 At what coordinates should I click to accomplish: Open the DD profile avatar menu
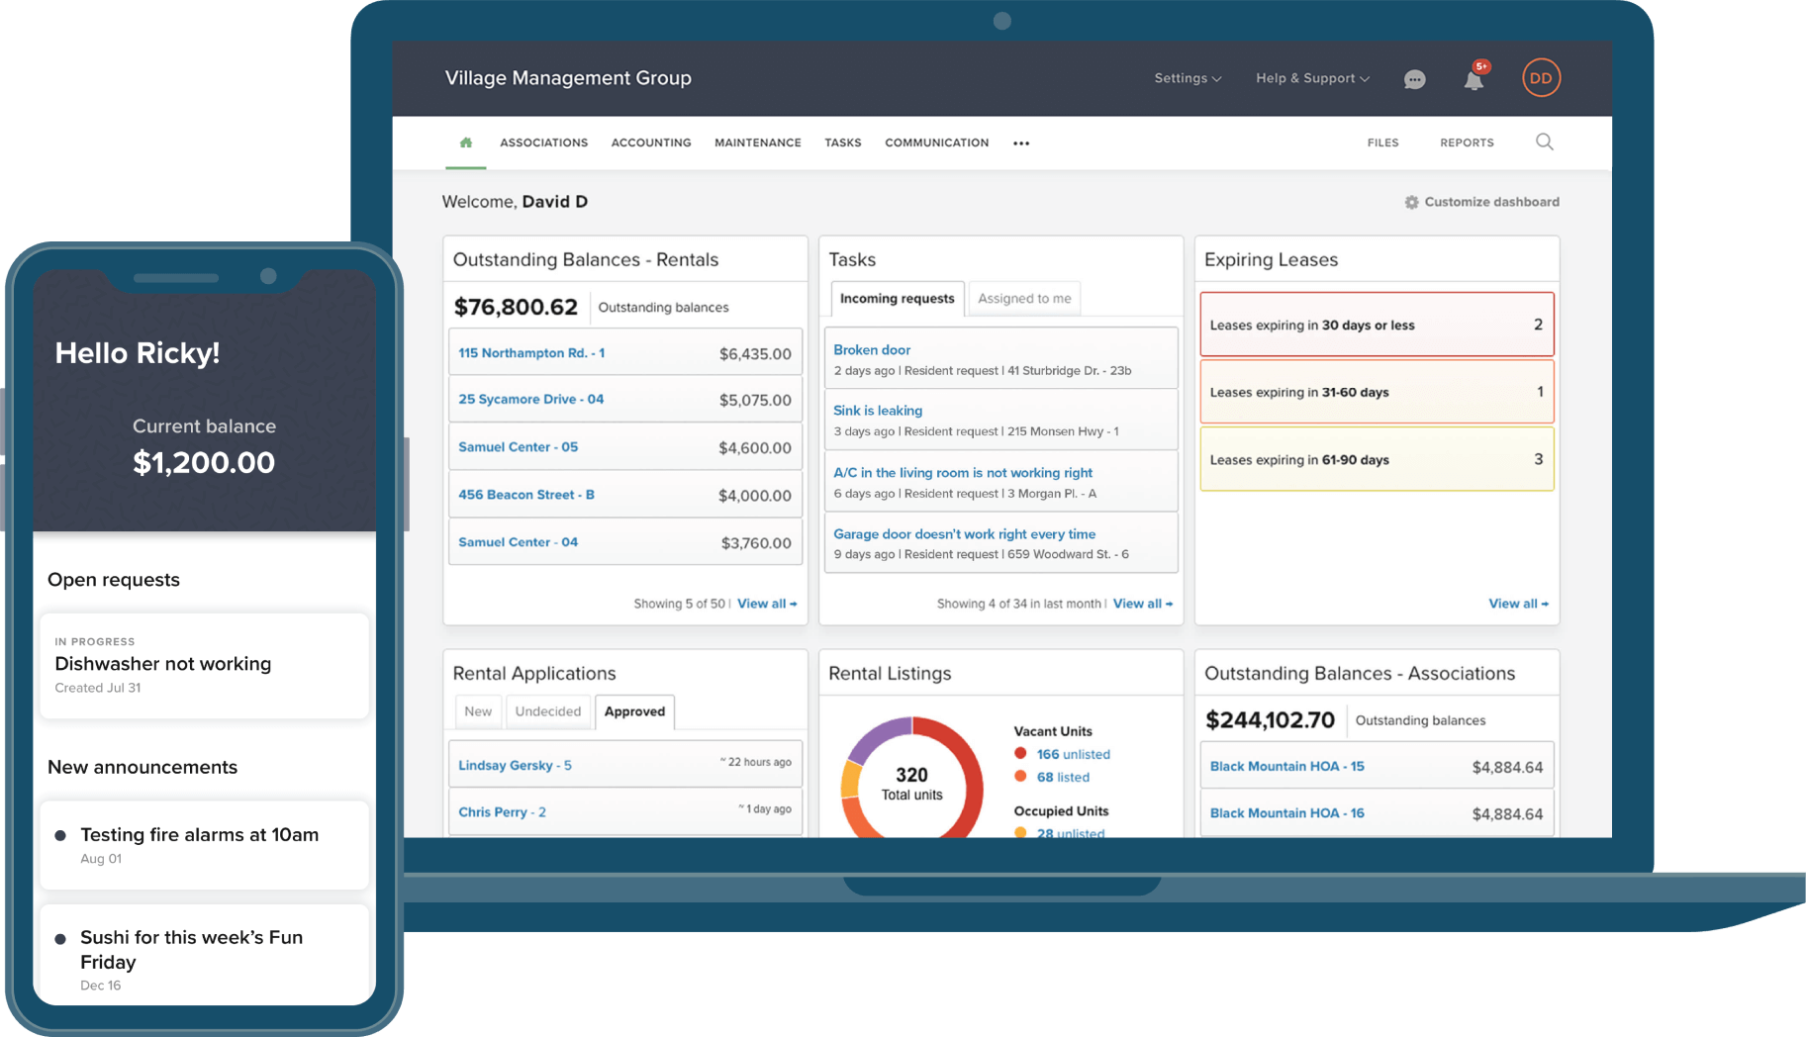[1541, 77]
